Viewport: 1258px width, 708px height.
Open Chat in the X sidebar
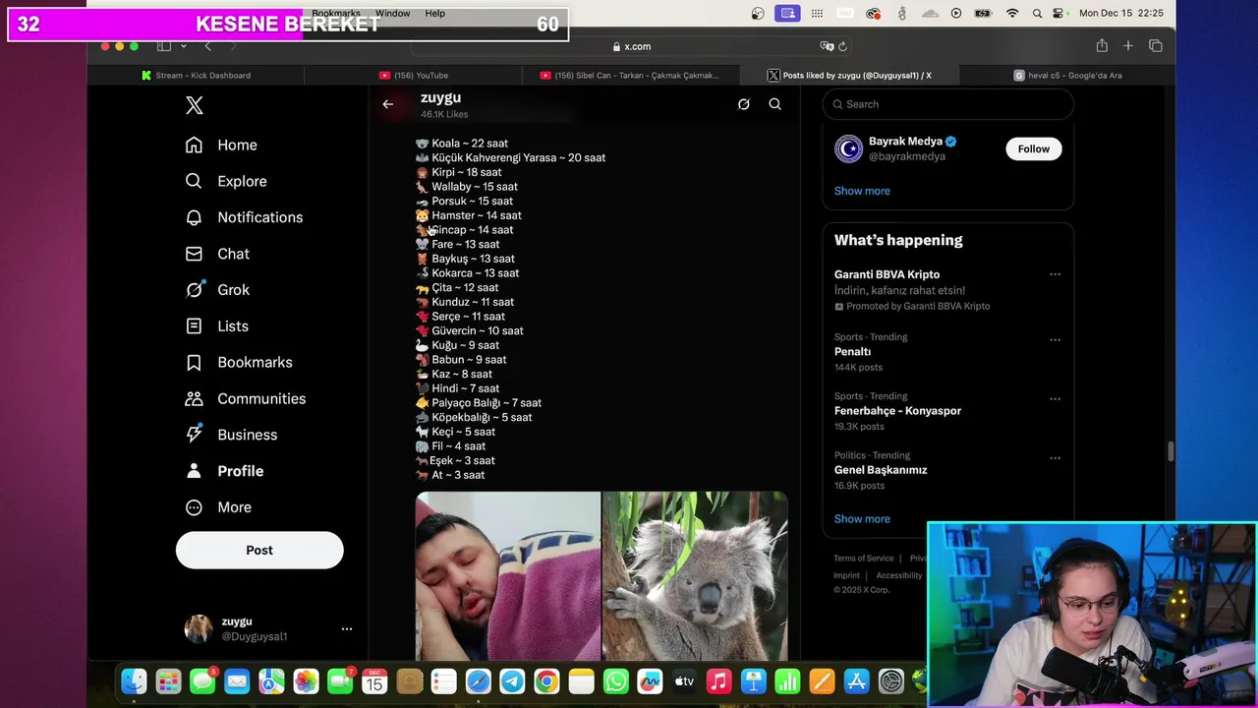217,254
